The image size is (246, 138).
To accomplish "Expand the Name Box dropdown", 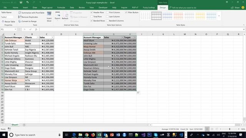I will pos(15,30).
